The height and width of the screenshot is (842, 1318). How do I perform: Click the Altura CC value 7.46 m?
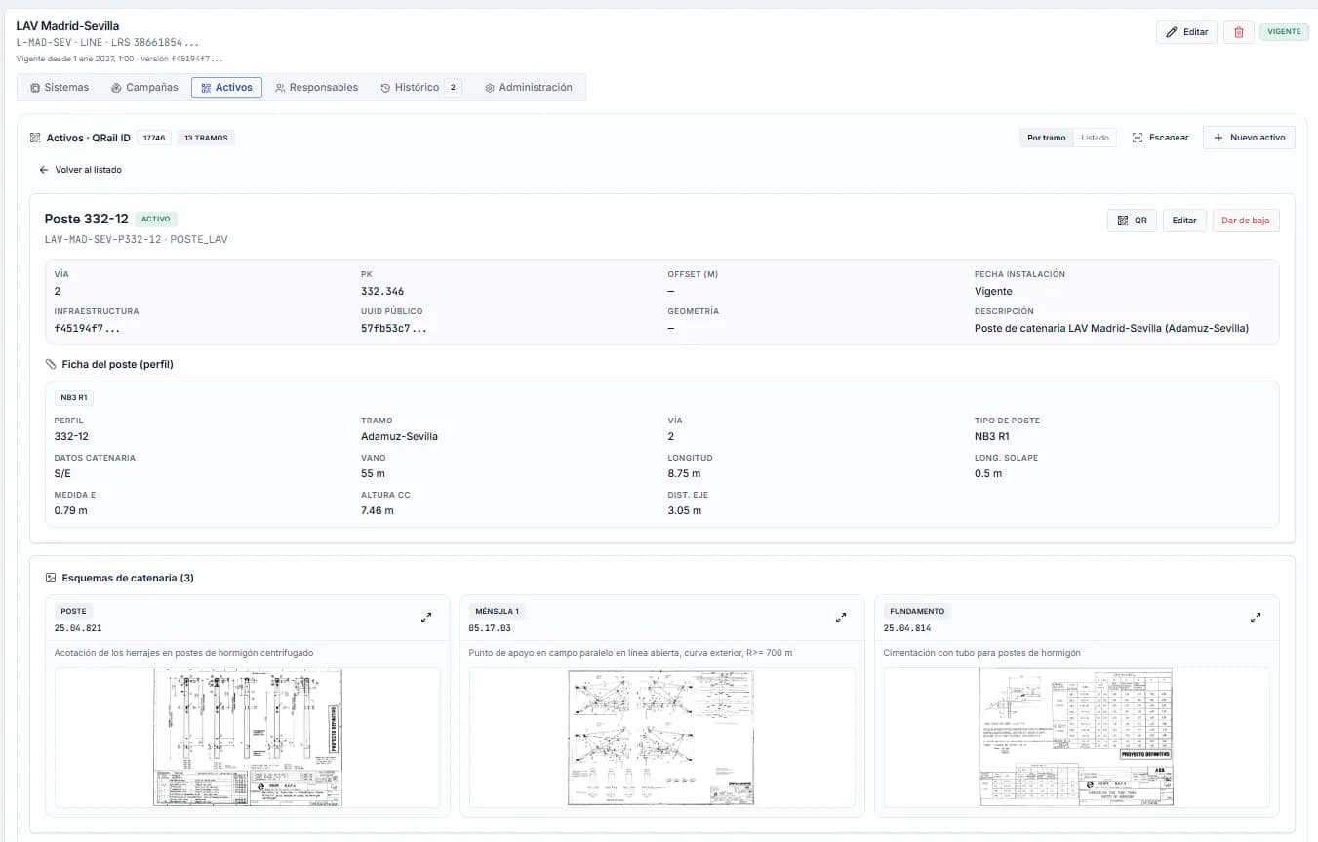coord(378,510)
